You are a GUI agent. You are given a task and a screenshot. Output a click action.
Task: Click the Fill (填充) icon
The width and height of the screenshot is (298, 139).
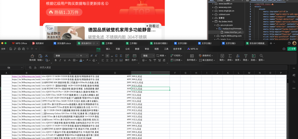[x=222, y=56]
